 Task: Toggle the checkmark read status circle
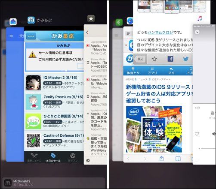tap(88, 161)
